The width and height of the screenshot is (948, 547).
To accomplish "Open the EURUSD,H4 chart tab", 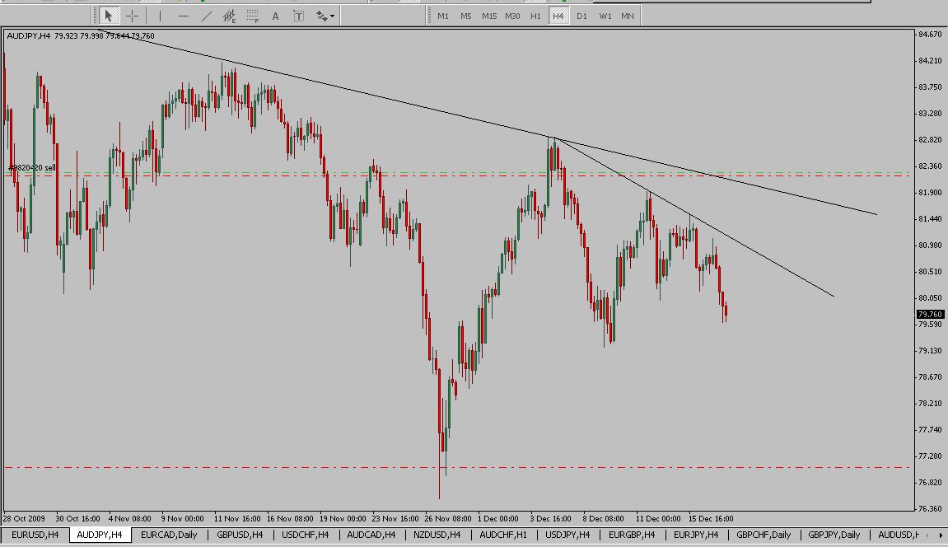I will 35,535.
